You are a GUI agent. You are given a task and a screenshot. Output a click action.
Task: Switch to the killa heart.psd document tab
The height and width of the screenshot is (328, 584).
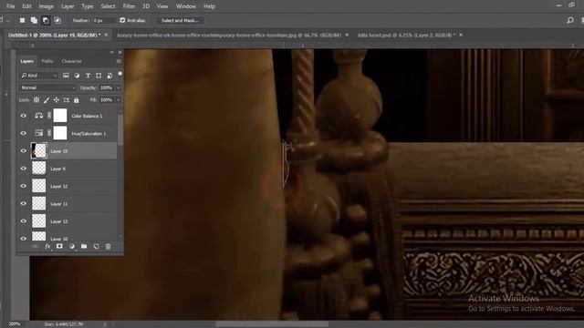[406, 35]
